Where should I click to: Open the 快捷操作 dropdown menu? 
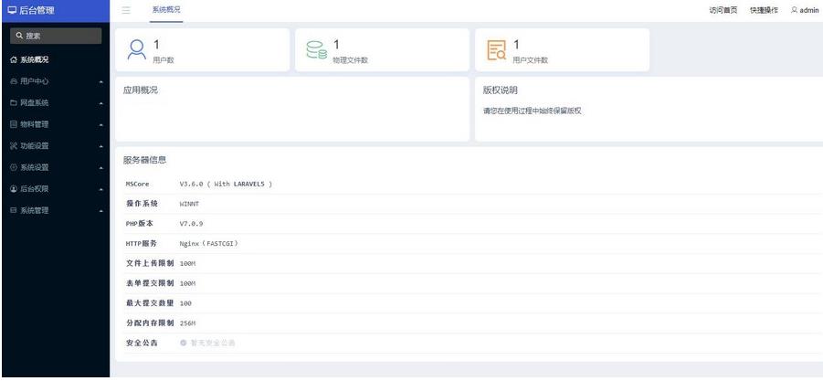click(x=764, y=10)
